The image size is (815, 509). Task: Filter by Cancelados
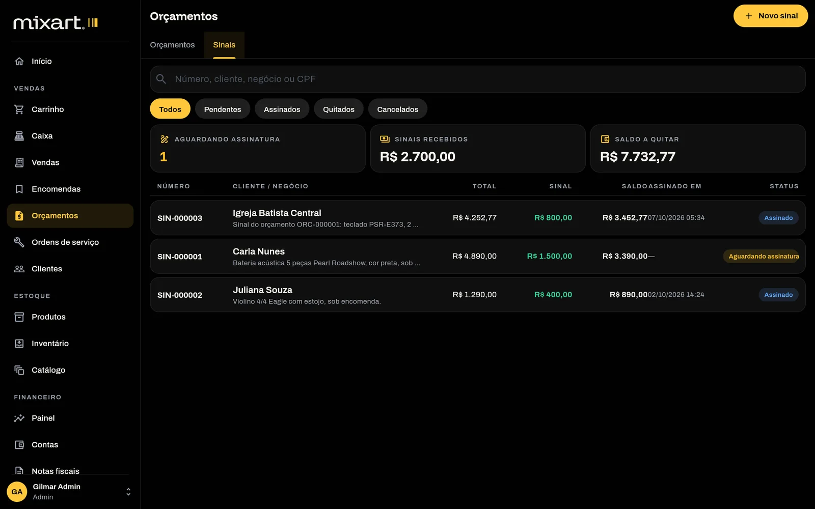pos(398,109)
